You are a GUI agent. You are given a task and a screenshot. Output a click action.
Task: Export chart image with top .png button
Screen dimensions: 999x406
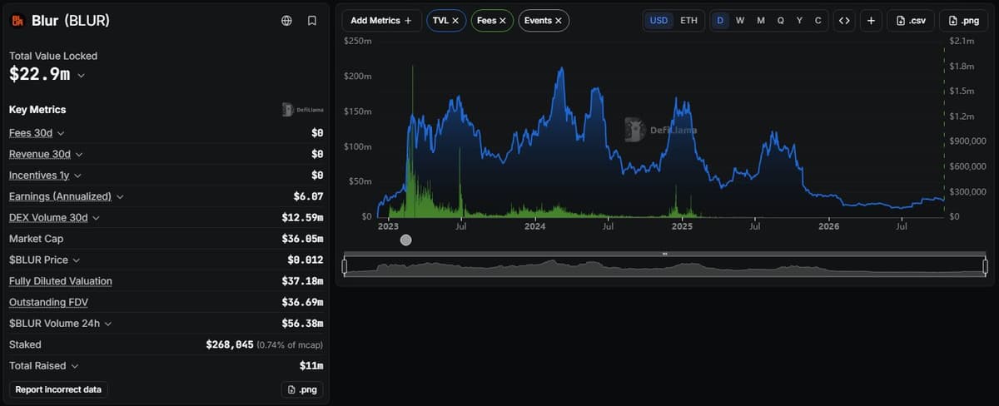point(963,20)
